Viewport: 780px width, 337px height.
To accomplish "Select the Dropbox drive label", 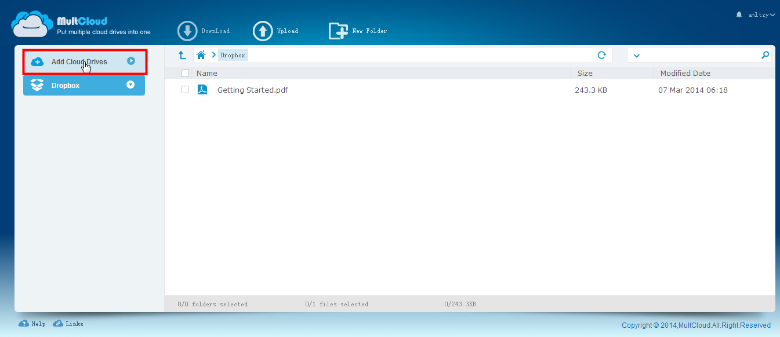I will pyautogui.click(x=66, y=85).
